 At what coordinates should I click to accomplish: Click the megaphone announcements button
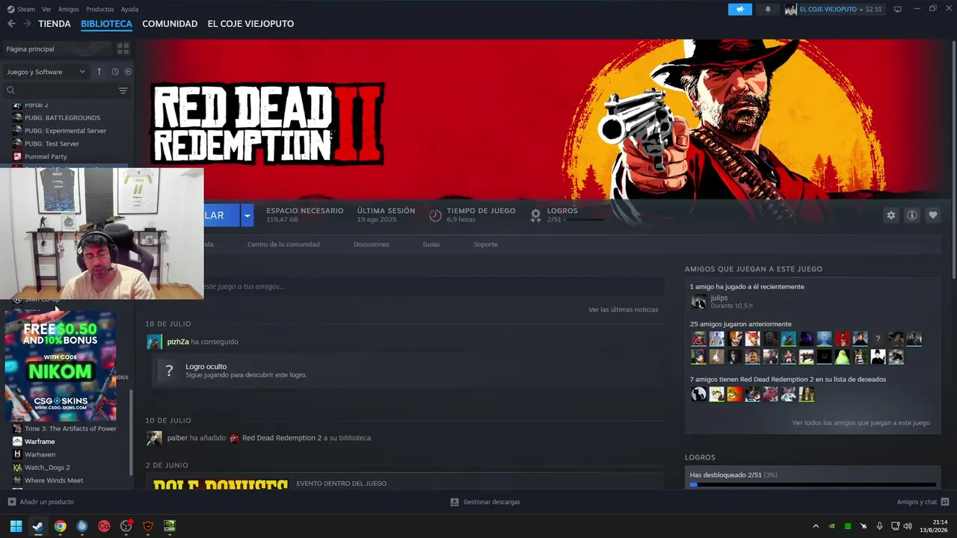click(740, 9)
